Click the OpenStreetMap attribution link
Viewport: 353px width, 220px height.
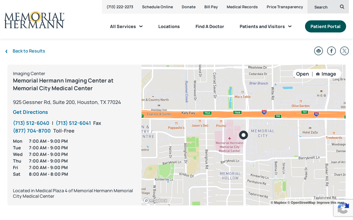(301, 203)
